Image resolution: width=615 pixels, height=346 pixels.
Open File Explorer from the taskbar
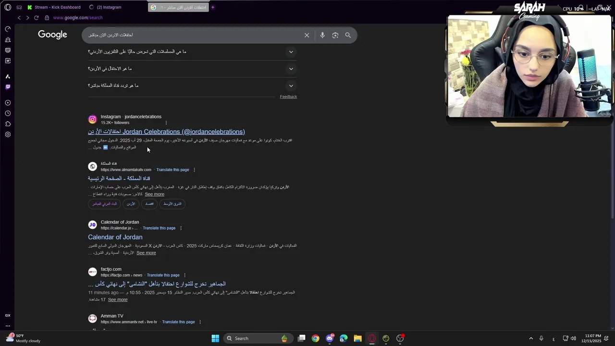(357, 338)
